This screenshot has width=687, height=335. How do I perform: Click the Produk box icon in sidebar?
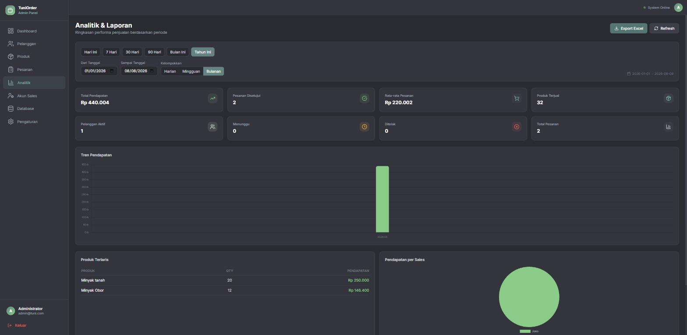tap(11, 56)
